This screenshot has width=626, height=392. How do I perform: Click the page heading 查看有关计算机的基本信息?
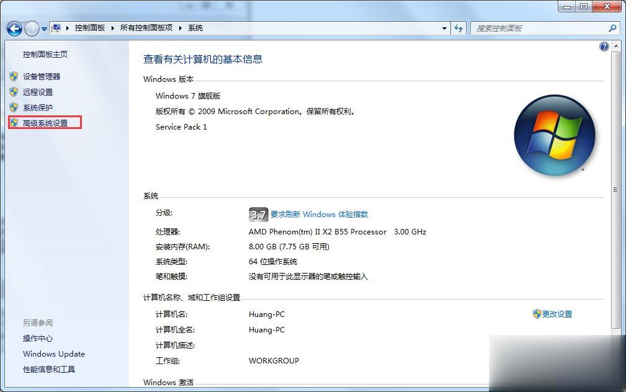click(x=203, y=60)
